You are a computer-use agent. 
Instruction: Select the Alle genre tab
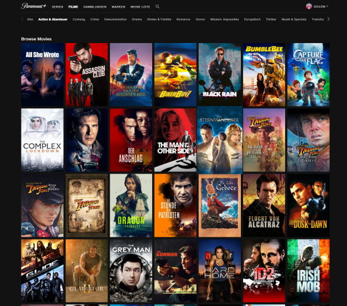pyautogui.click(x=30, y=19)
